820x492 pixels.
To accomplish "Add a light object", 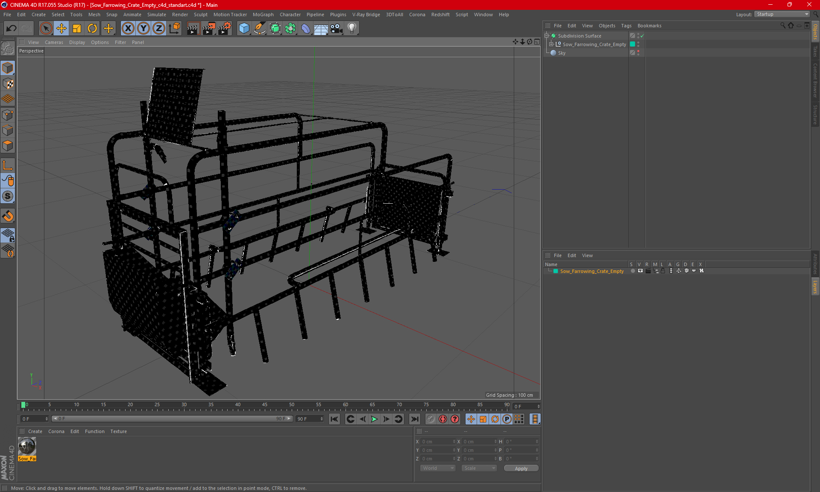I will coord(352,28).
